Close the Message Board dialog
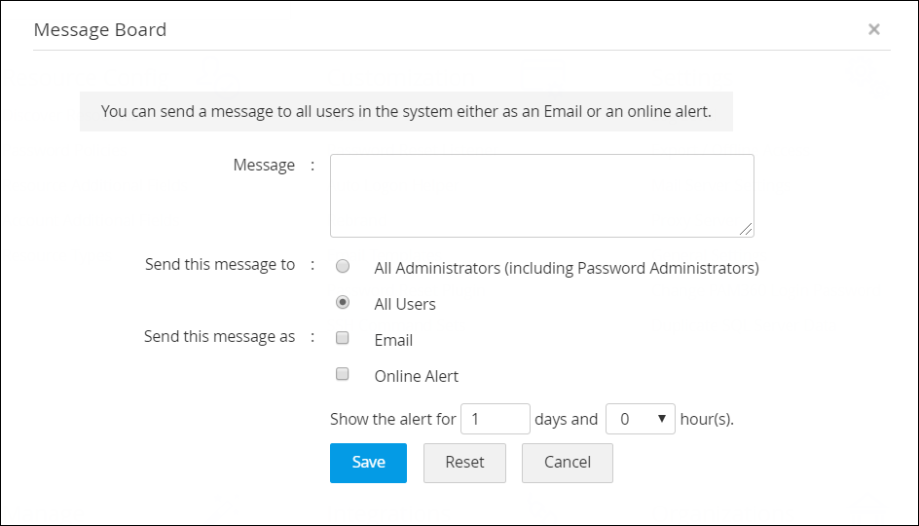Image resolution: width=919 pixels, height=526 pixels. tap(874, 29)
